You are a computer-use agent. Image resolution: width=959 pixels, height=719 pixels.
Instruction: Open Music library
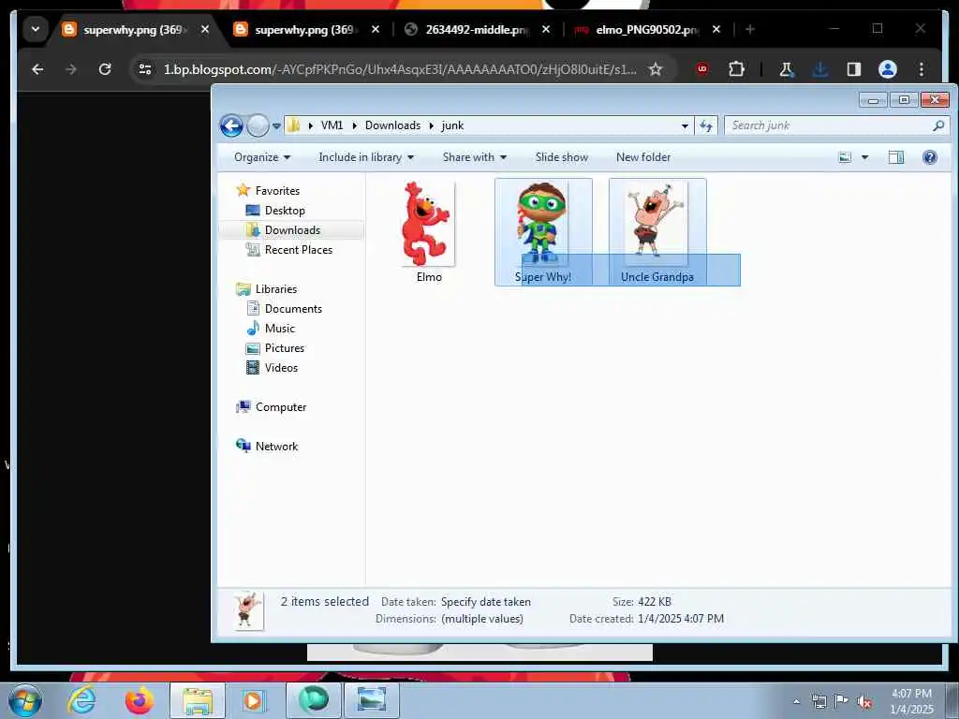click(x=279, y=329)
